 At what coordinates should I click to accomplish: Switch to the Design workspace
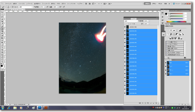(154, 4)
